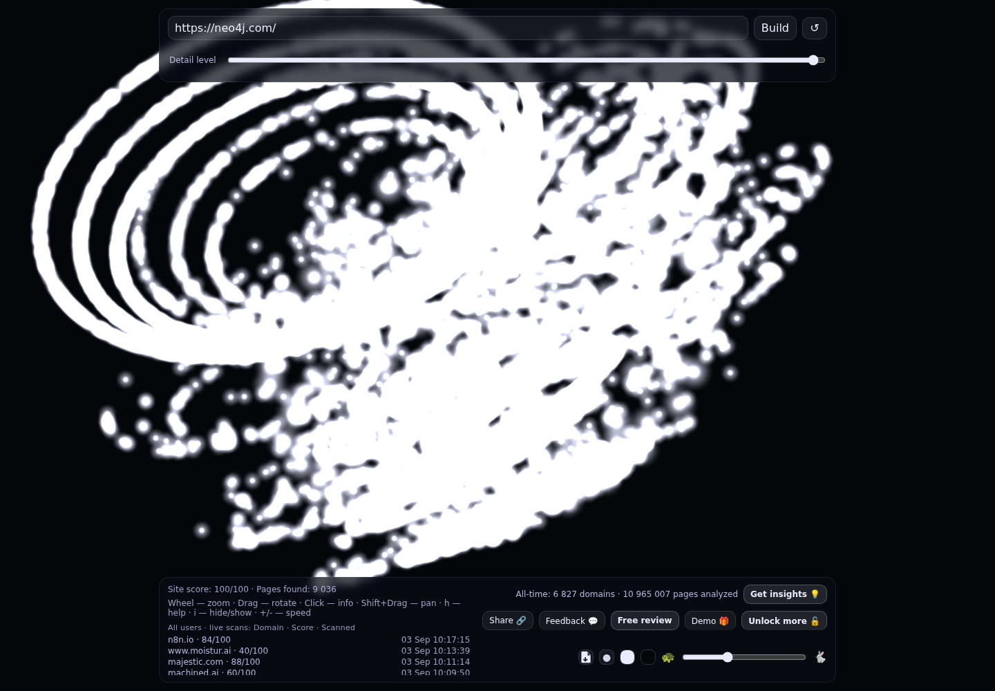Click the 03 Sep 10:17:15 timestamp
The image size is (995, 691).
point(435,640)
